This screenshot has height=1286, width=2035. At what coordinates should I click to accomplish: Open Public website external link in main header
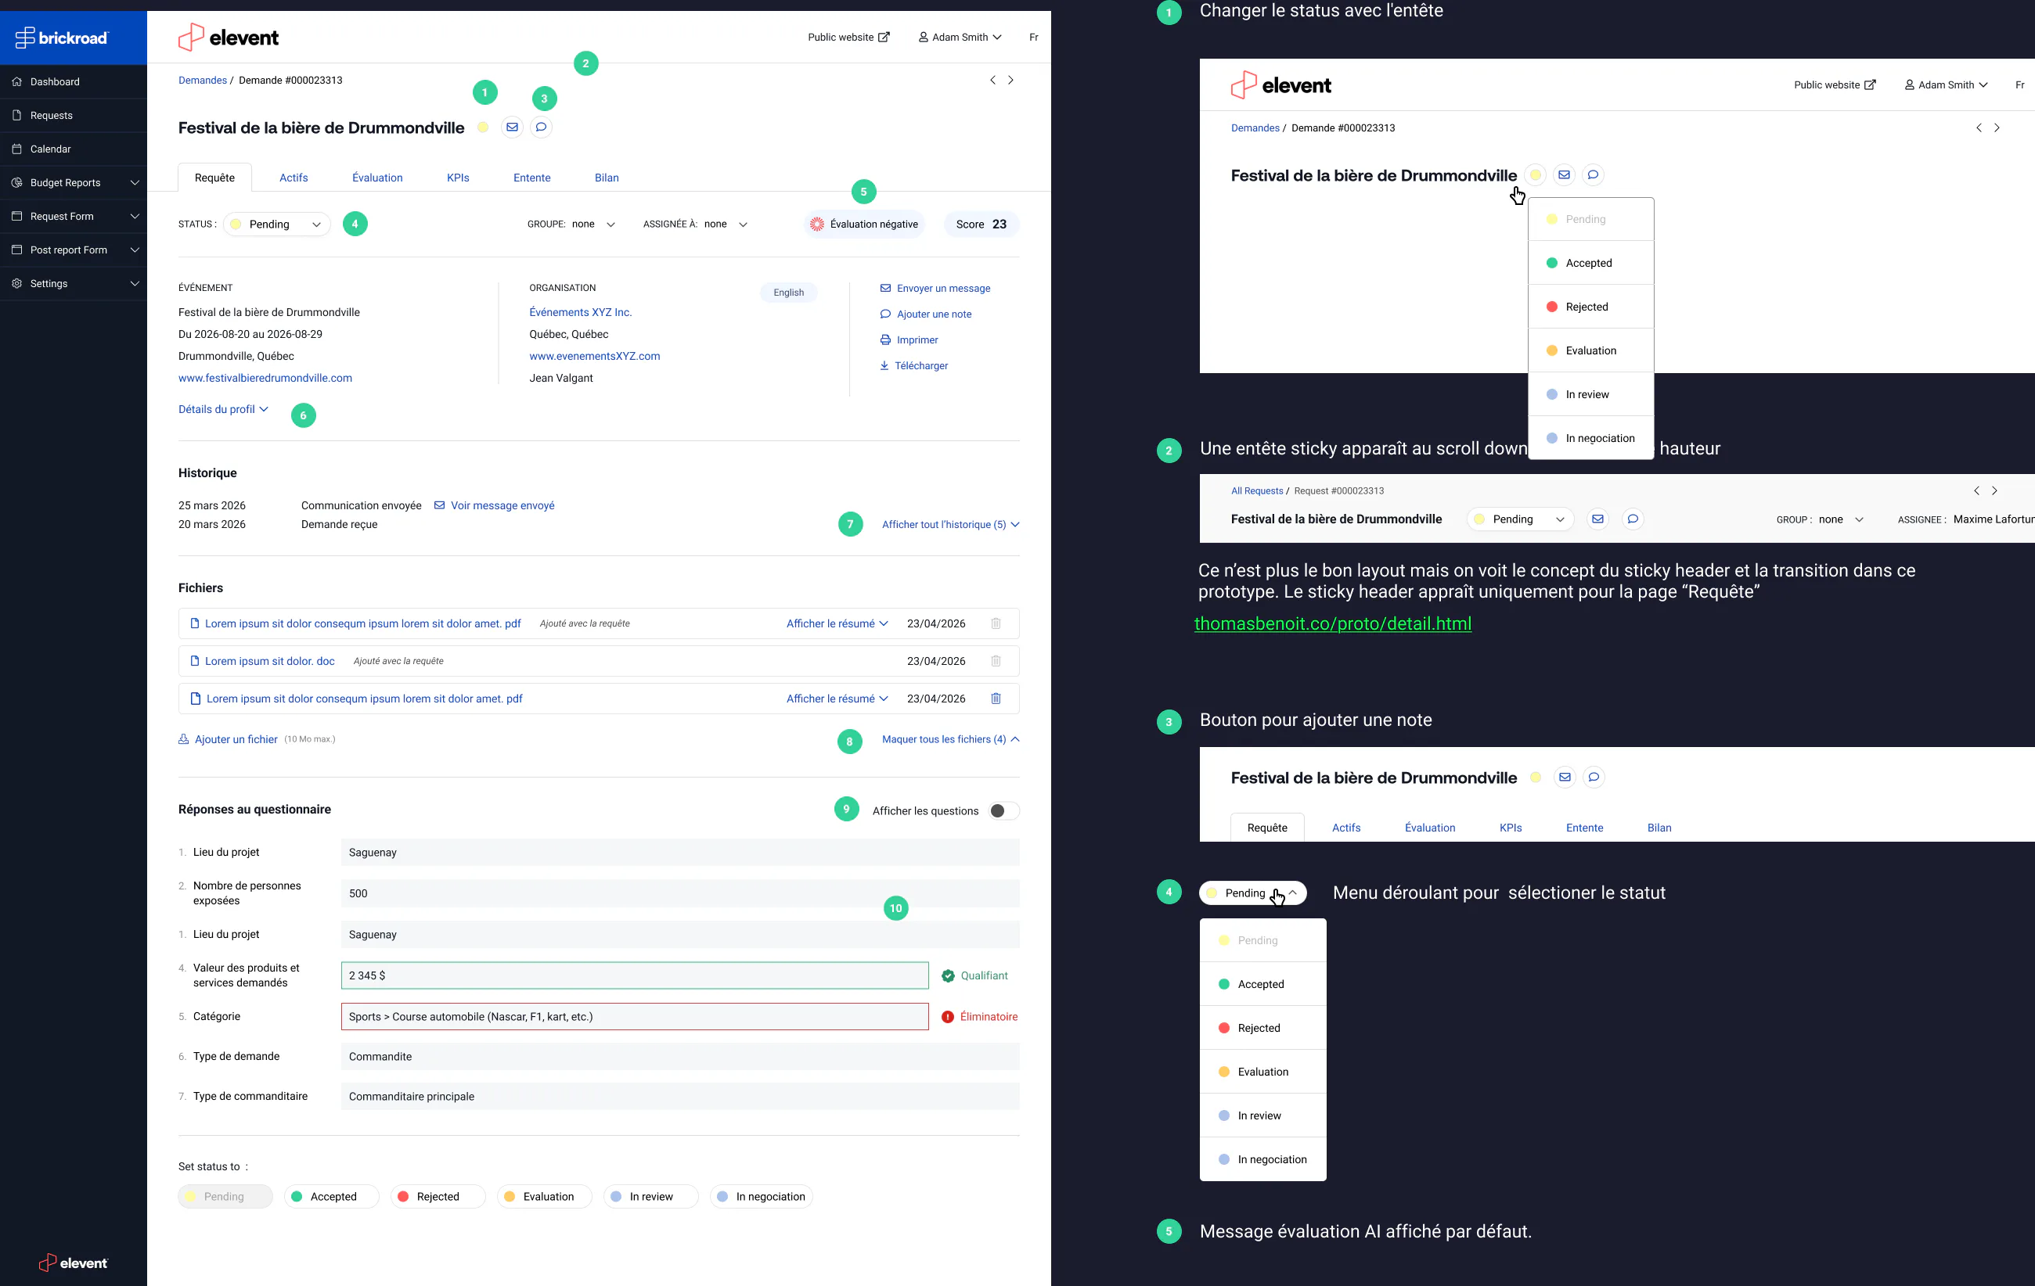click(x=848, y=37)
